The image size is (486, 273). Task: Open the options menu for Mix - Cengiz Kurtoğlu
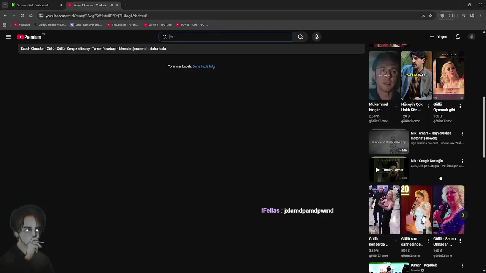(462, 161)
